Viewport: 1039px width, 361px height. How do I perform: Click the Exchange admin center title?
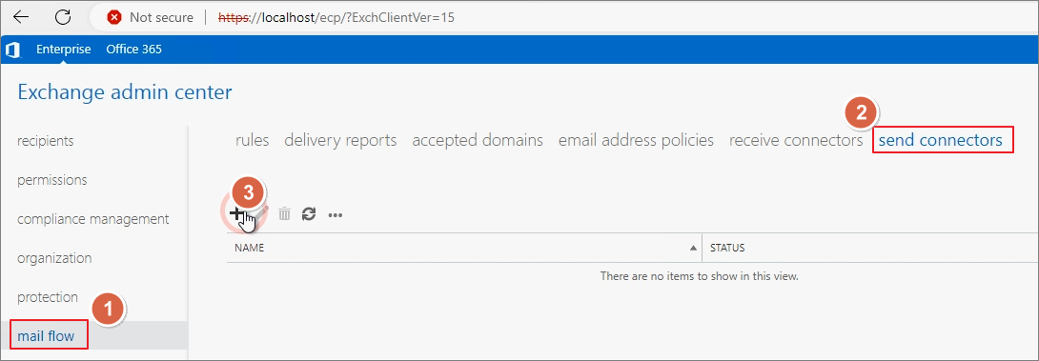point(125,92)
